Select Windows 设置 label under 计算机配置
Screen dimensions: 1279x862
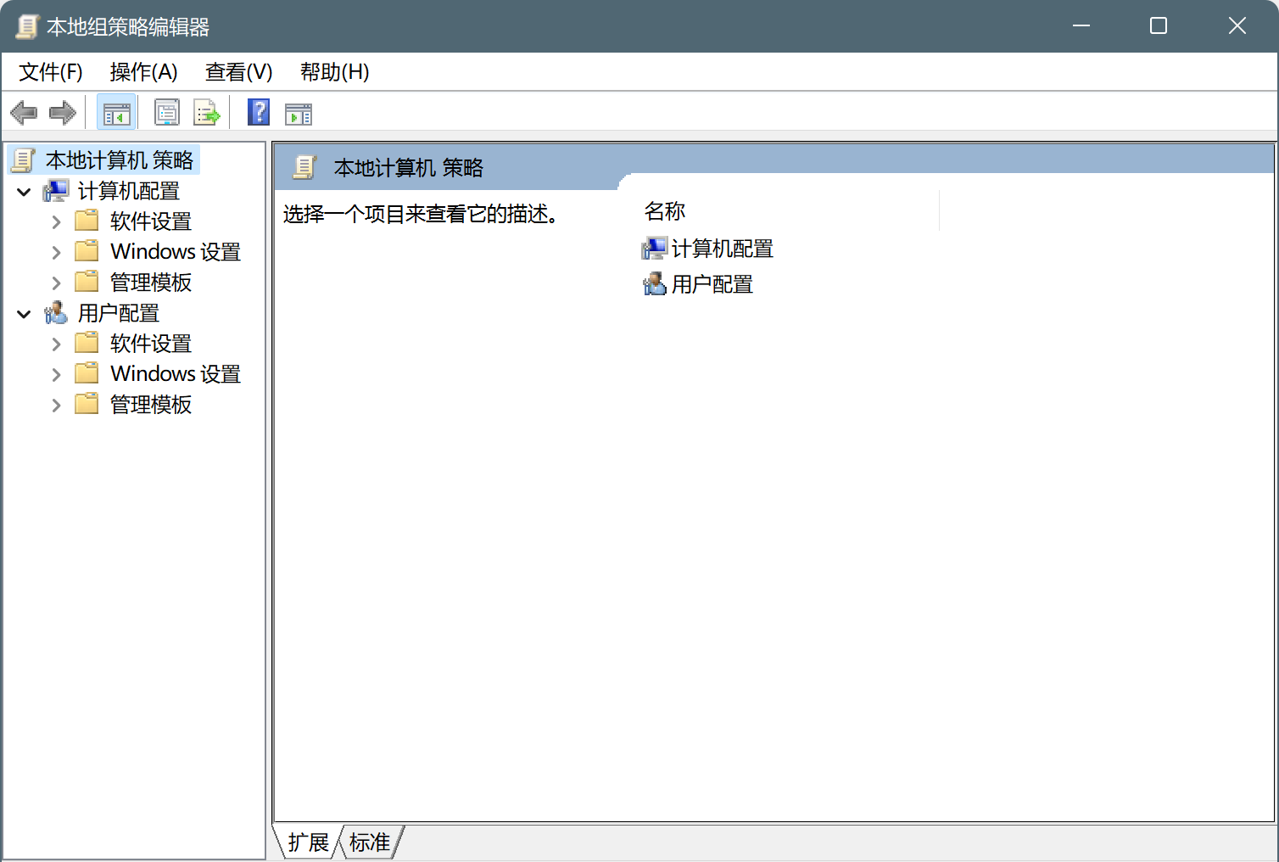pyautogui.click(x=176, y=252)
